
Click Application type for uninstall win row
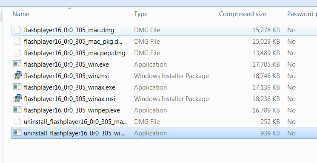[x=150, y=133]
